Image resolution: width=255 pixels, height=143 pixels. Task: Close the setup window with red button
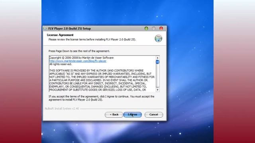click(x=161, y=29)
